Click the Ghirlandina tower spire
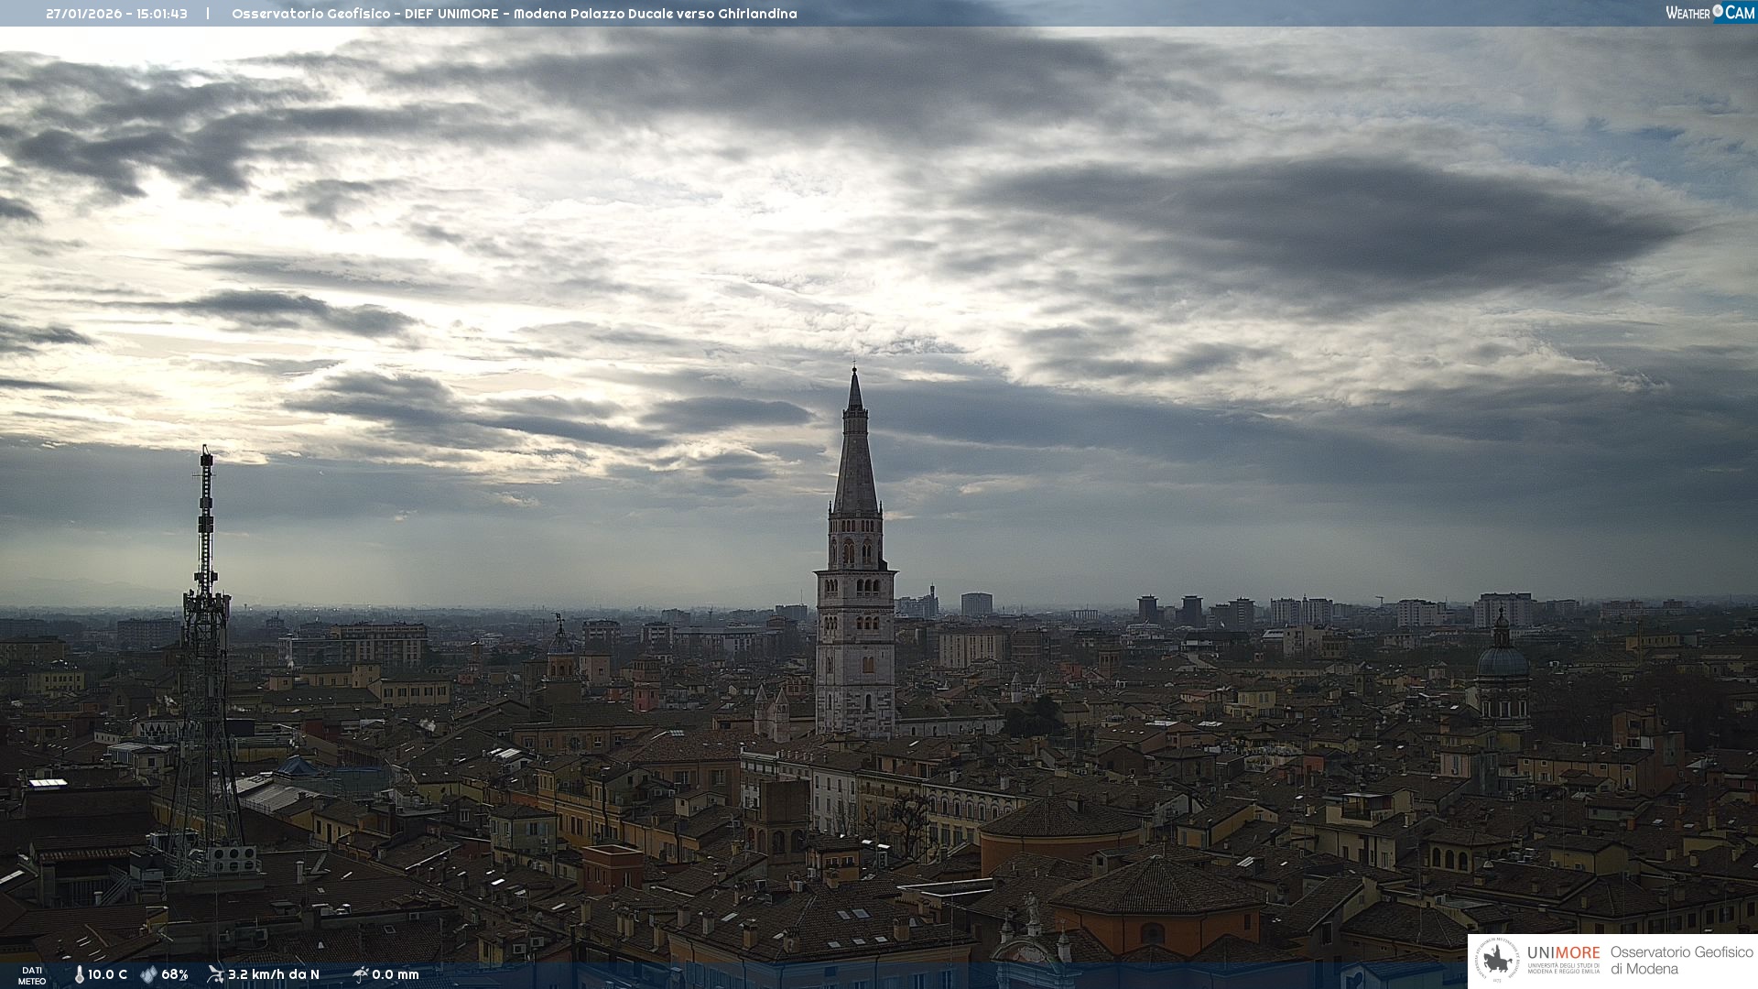This screenshot has width=1758, height=989. pyautogui.click(x=855, y=458)
